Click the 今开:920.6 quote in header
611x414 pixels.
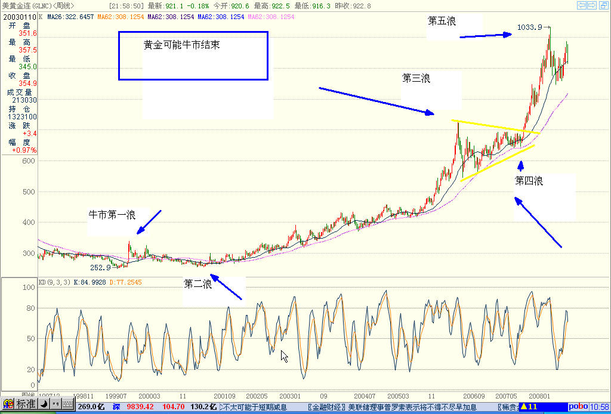click(x=231, y=6)
